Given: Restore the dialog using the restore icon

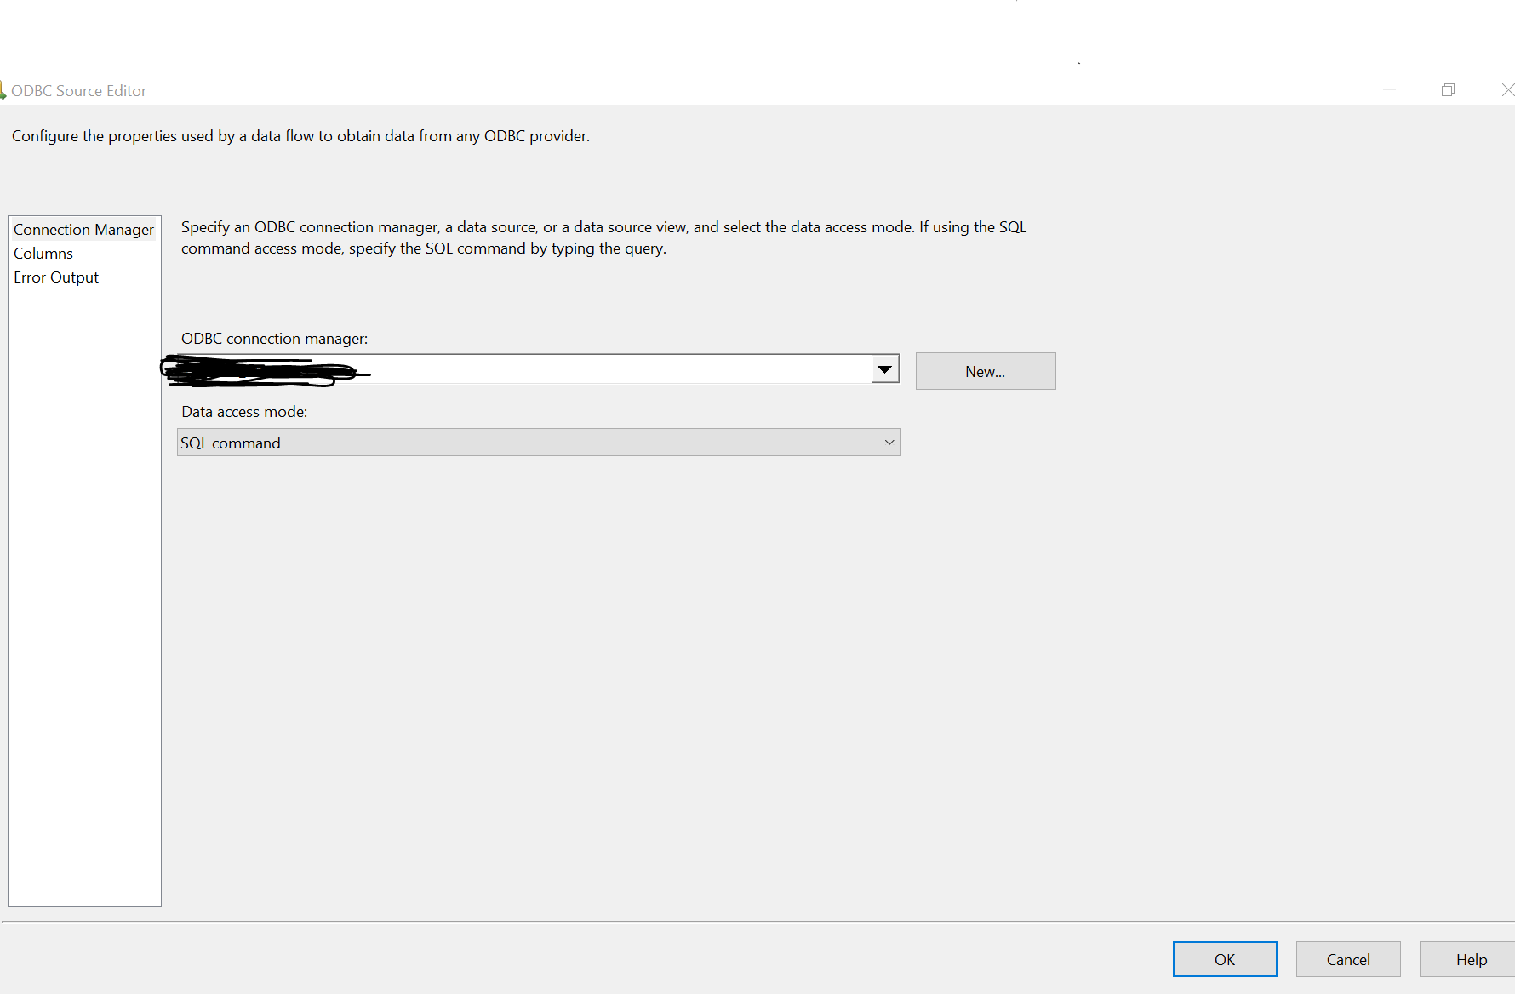Looking at the screenshot, I should [1448, 89].
